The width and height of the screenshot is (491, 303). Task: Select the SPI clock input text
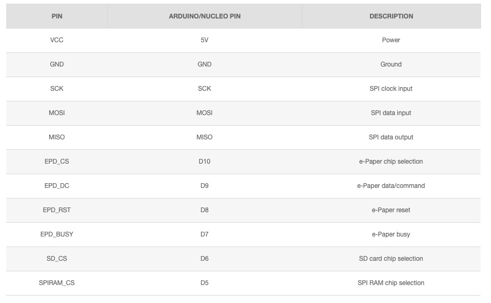coord(391,89)
